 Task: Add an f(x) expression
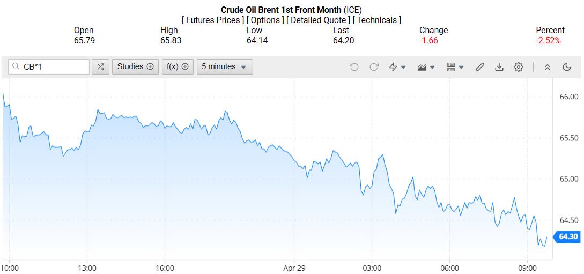pos(178,67)
